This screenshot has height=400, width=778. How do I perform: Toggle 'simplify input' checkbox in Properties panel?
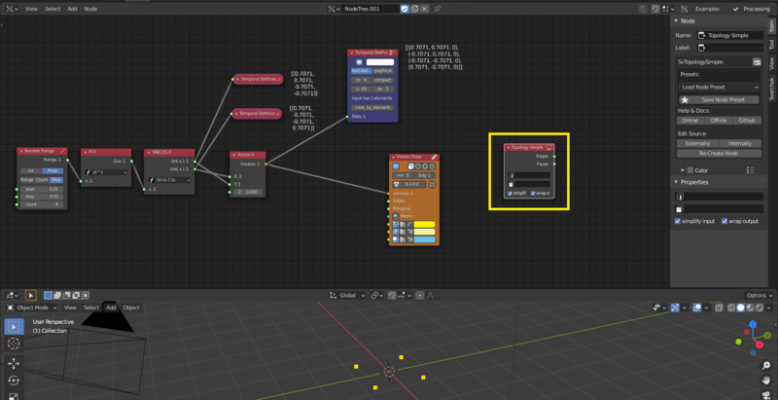click(678, 221)
